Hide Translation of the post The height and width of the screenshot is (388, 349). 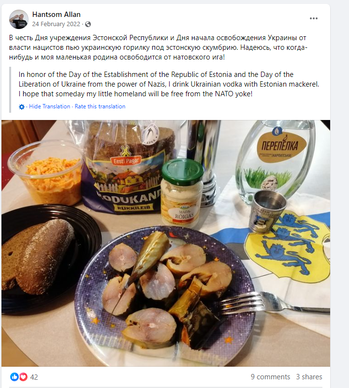point(49,106)
